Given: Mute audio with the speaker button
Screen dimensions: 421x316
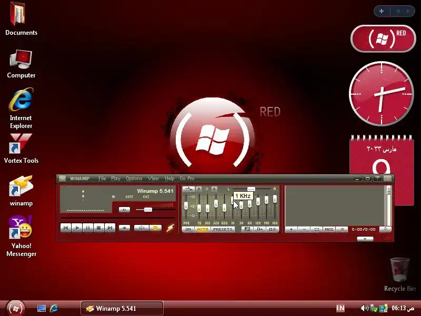Looking at the screenshot, I should 124,210.
